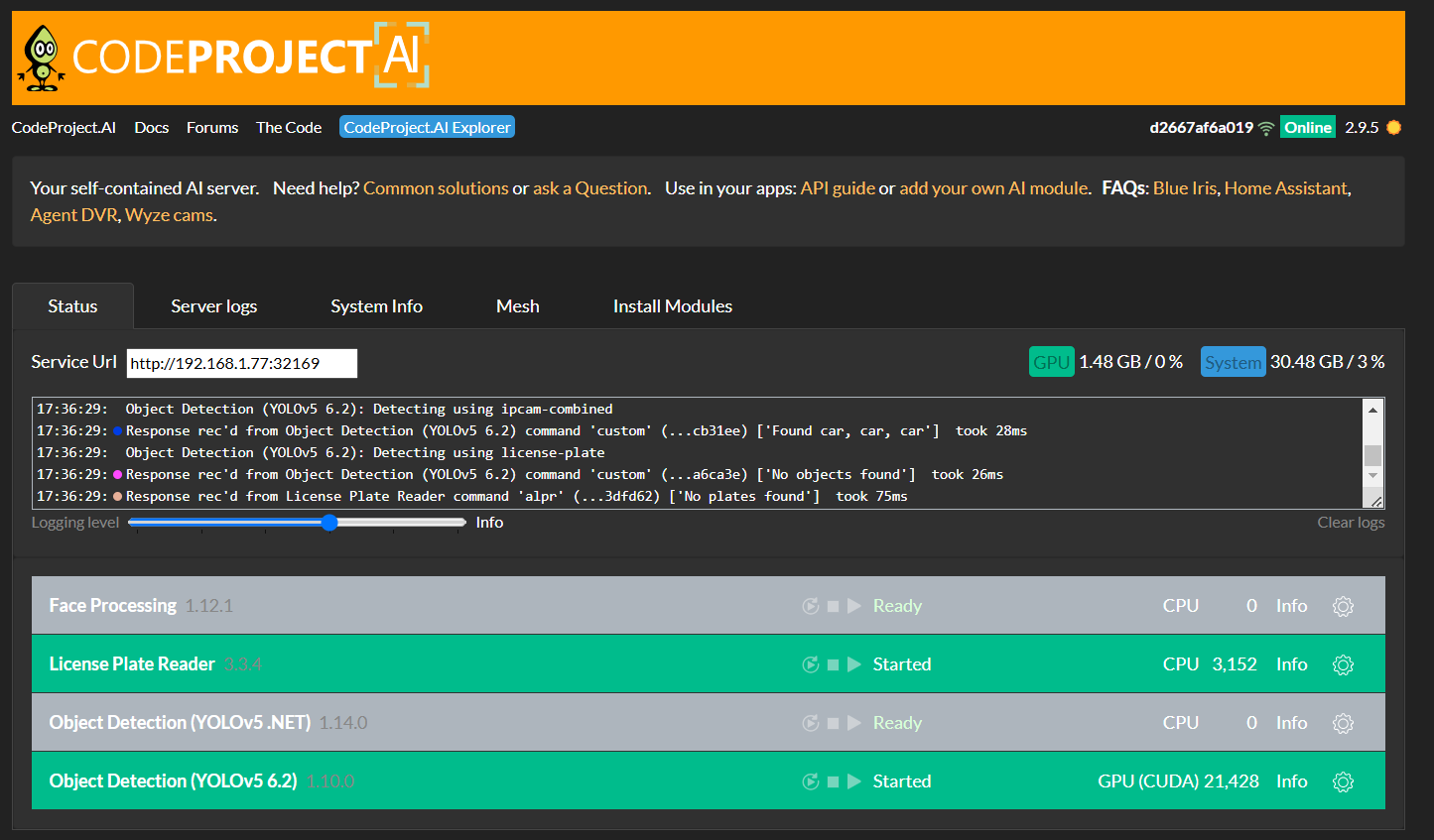This screenshot has height=840, width=1434.
Task: Open the Wyze cams FAQ link
Action: pyautogui.click(x=169, y=215)
